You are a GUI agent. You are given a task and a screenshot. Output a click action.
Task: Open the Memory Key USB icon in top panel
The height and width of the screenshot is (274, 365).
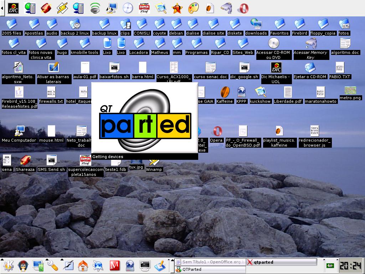tap(226, 8)
